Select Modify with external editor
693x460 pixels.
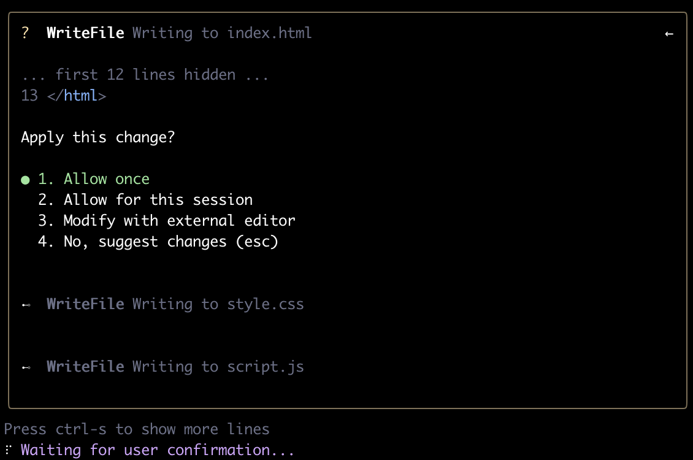[167, 221]
